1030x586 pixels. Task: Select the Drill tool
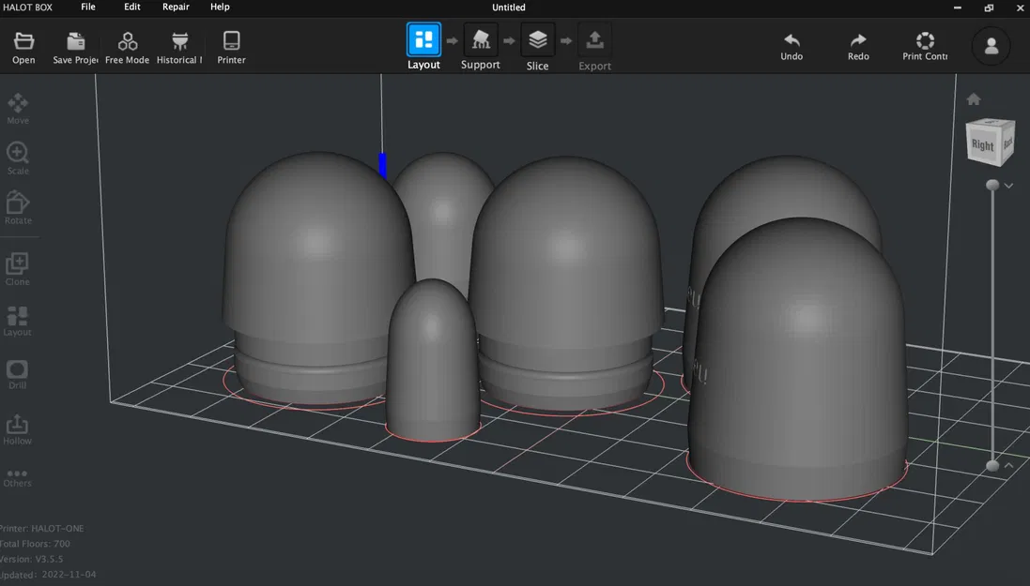click(x=17, y=368)
